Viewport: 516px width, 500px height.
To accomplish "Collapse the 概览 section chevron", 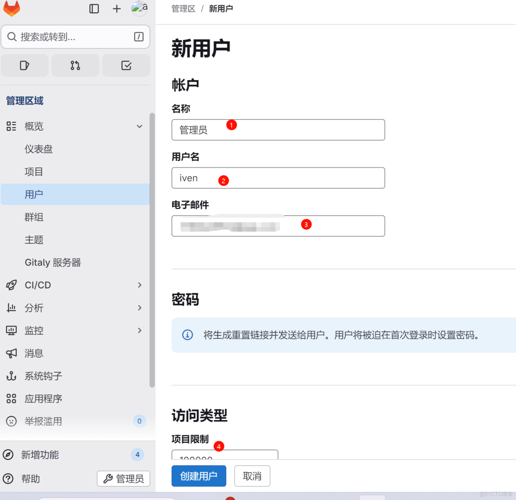I will click(139, 126).
